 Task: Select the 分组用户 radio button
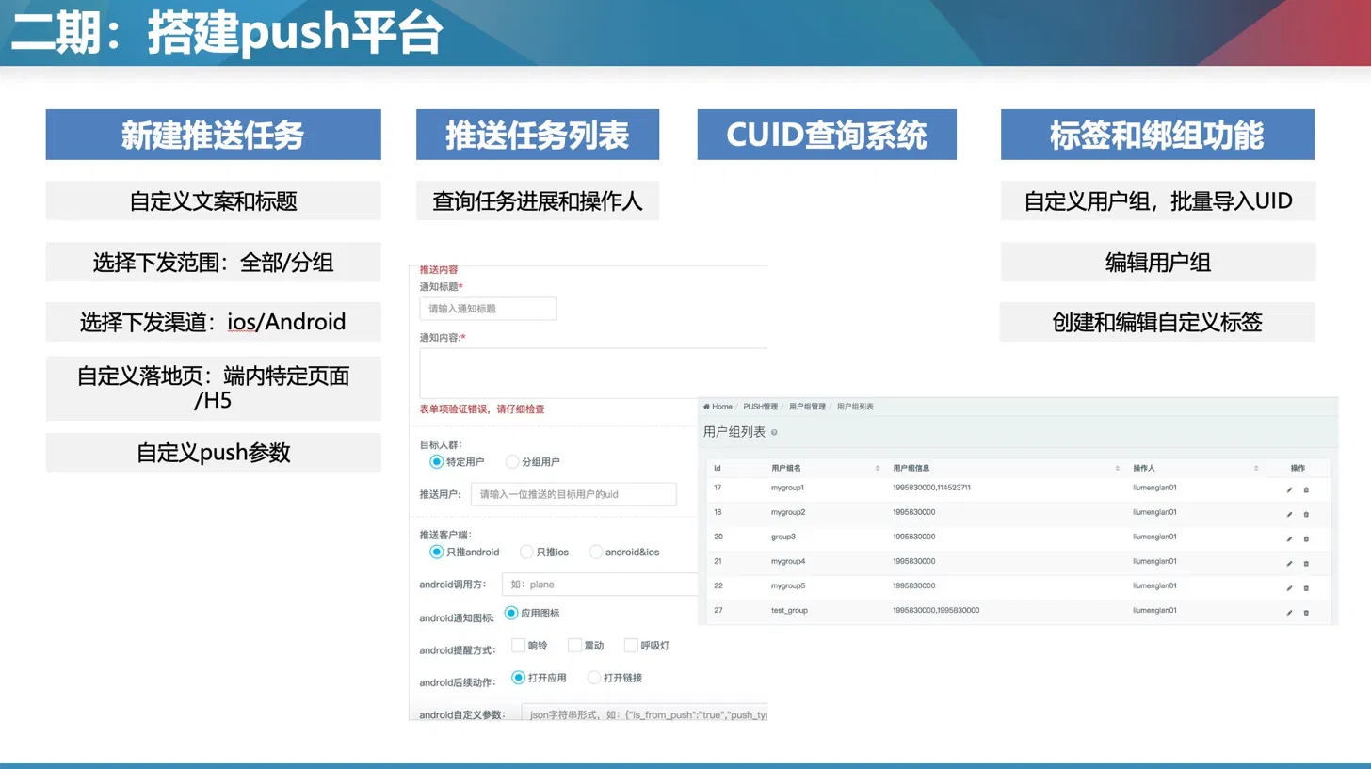[512, 461]
